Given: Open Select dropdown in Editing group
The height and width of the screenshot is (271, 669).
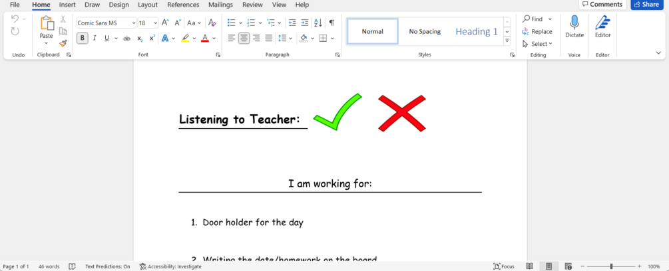Looking at the screenshot, I should (538, 44).
